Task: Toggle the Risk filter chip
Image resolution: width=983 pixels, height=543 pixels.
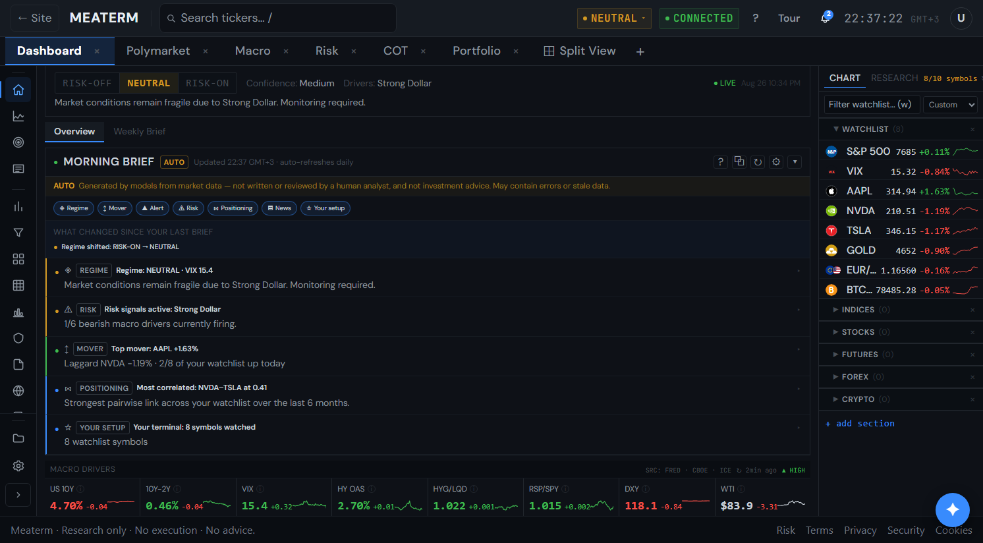Action: point(188,208)
